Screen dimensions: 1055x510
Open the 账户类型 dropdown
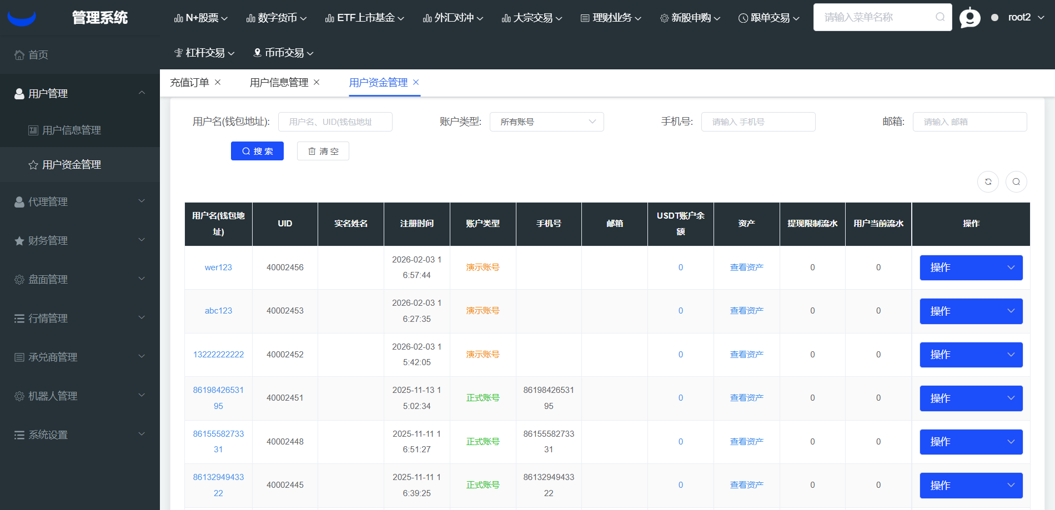tap(546, 122)
